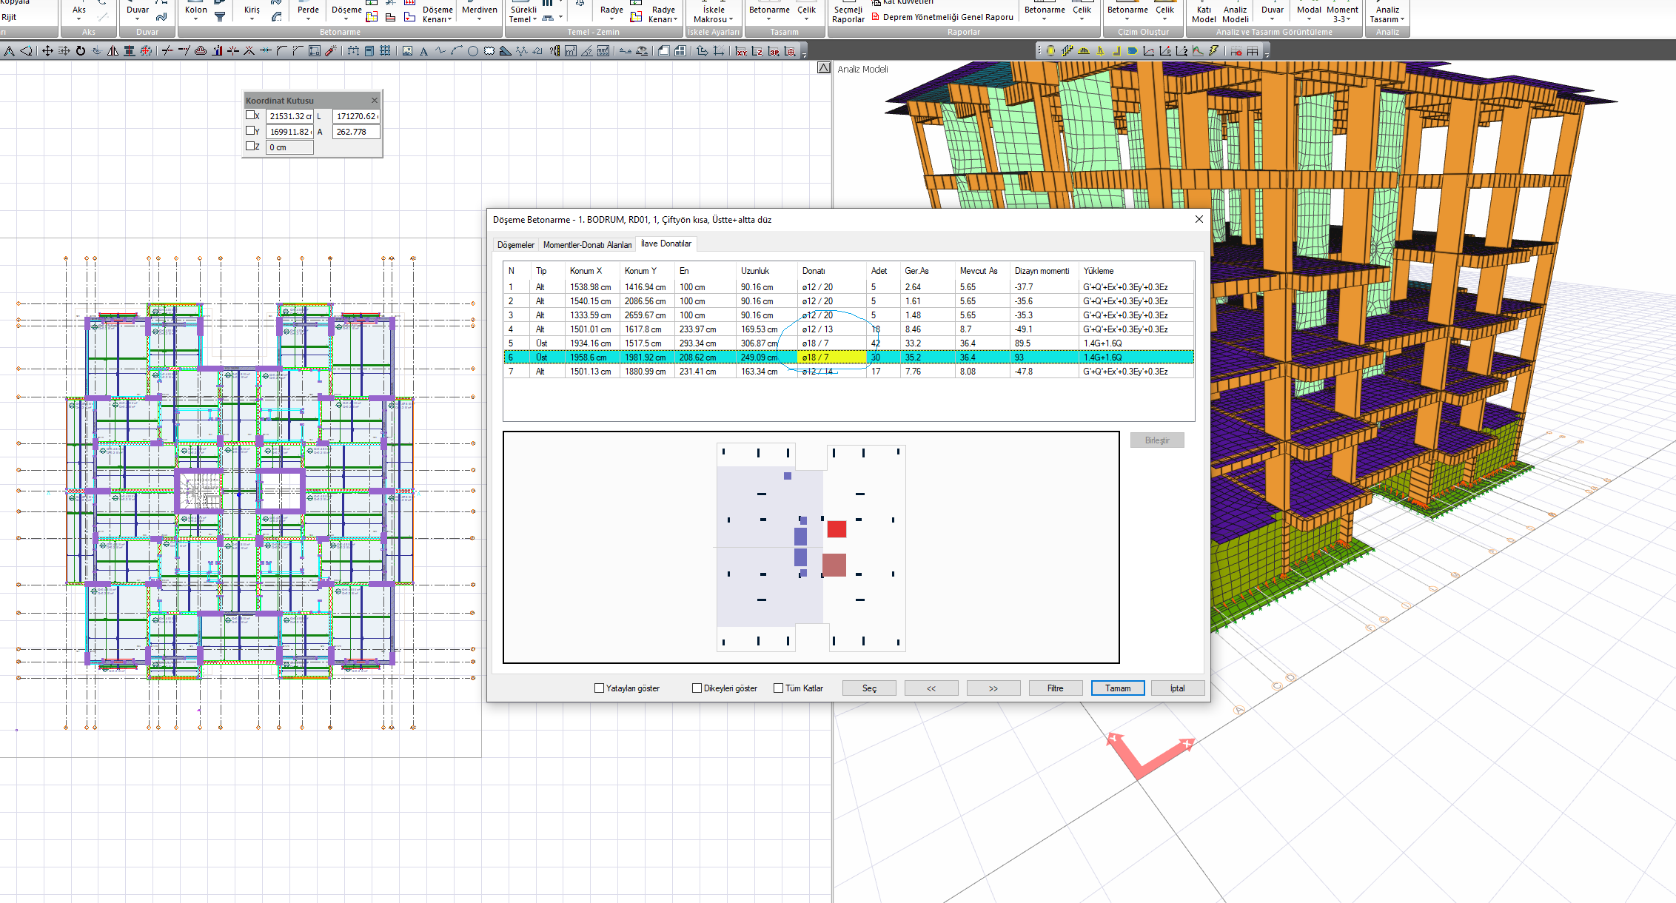
Task: Switch to Momentler-Donatı Alanları tab
Action: point(587,245)
